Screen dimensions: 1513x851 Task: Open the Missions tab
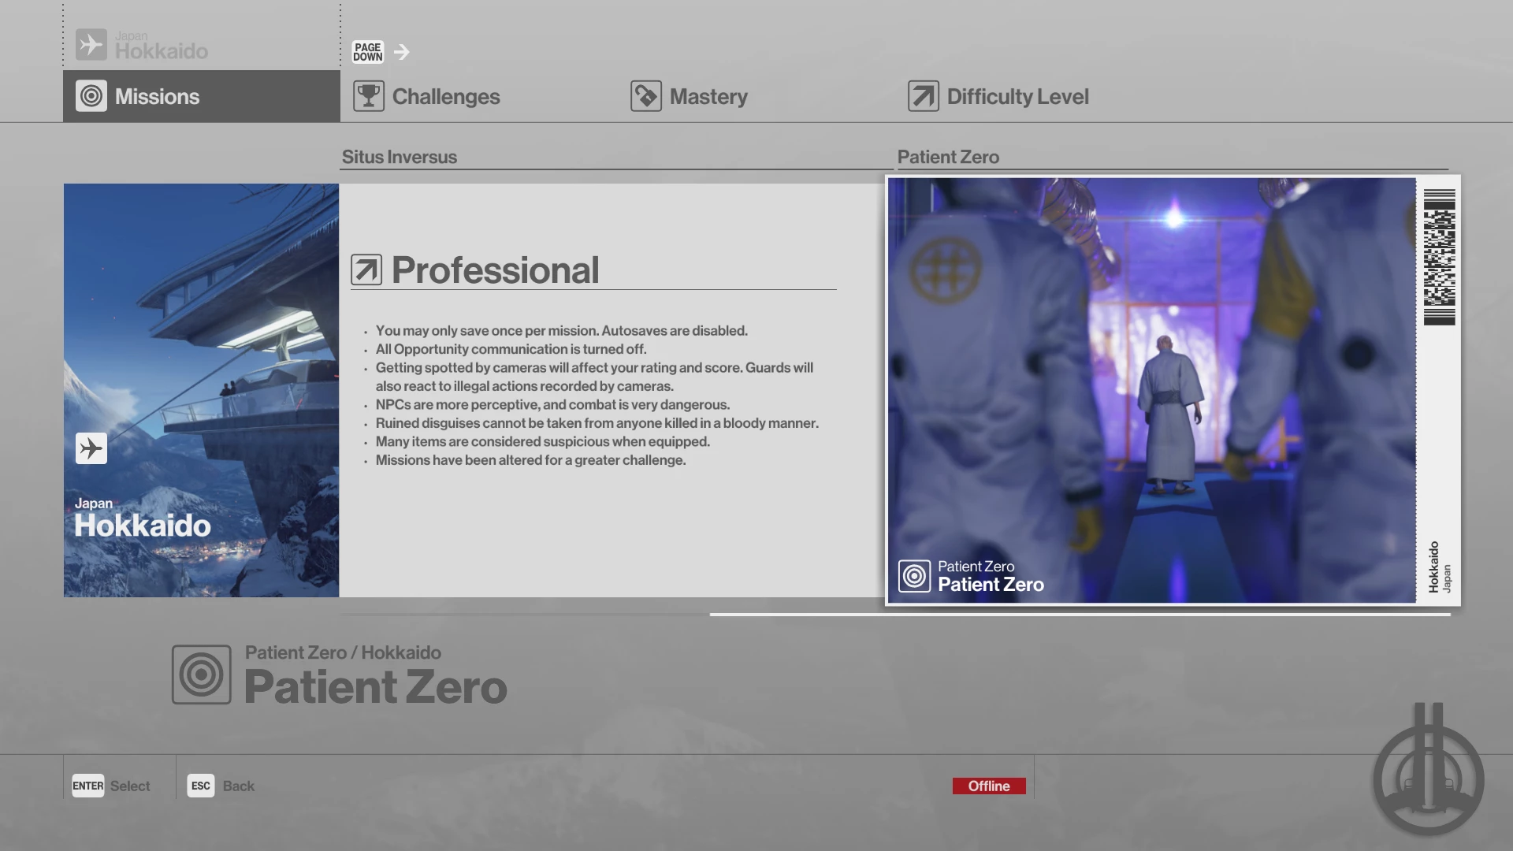click(x=202, y=96)
